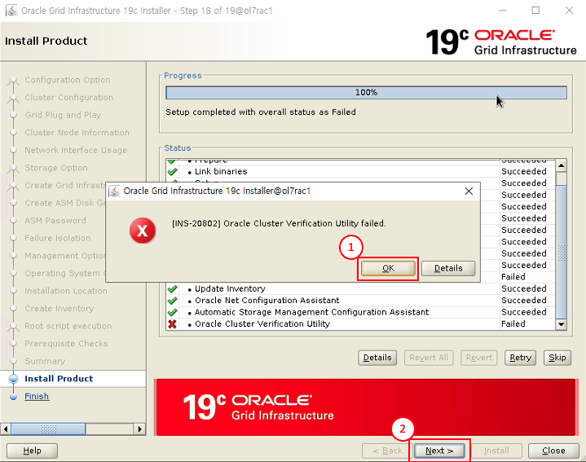Click the Close button at bottom

[x=553, y=451]
